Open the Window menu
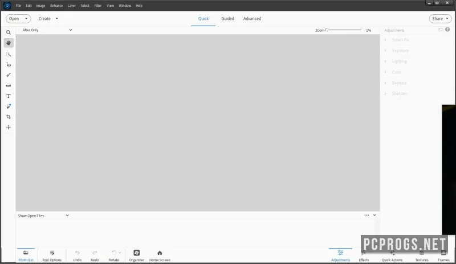The height and width of the screenshot is (264, 456). (x=125, y=6)
